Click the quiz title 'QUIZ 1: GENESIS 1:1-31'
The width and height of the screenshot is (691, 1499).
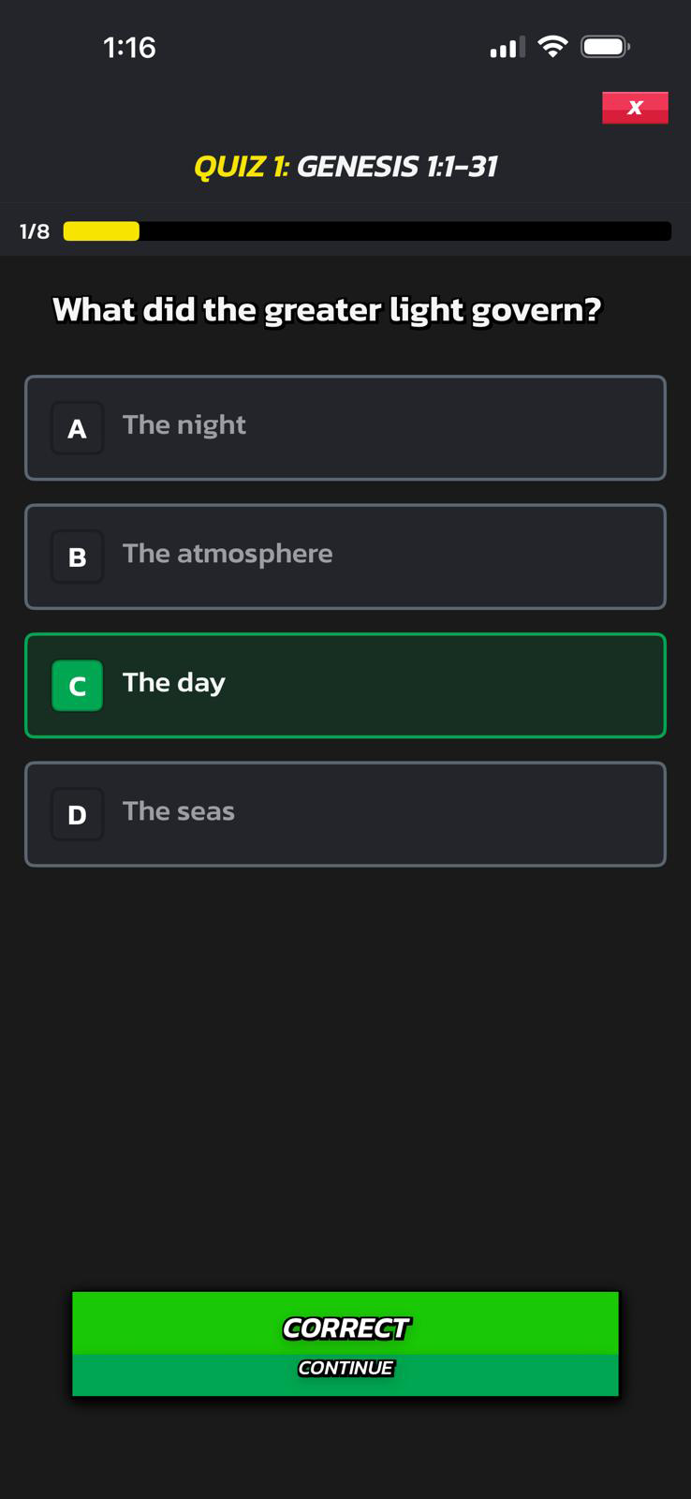(345, 167)
